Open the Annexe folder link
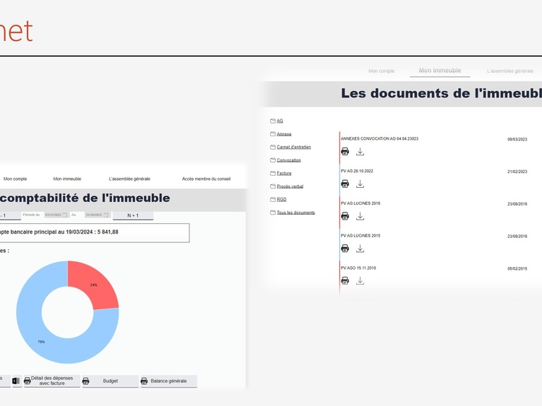This screenshot has height=406, width=542. [284, 134]
